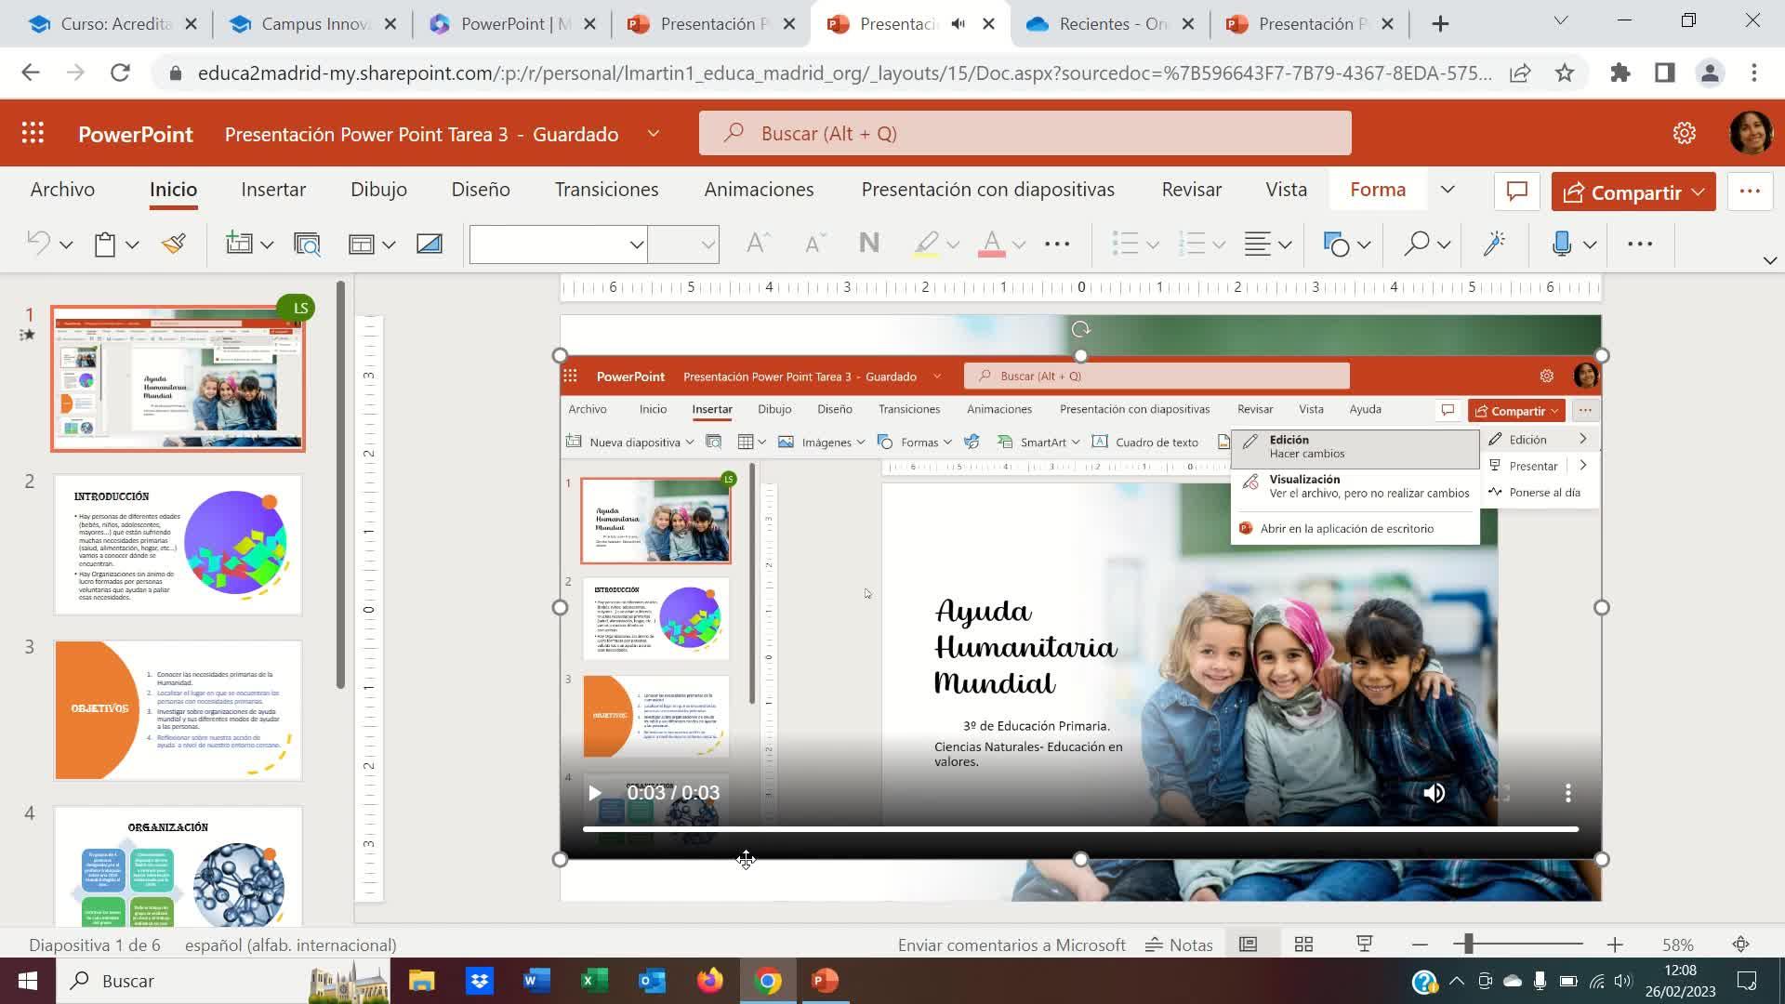
Task: Open the Transiciones tab
Action: 606,190
